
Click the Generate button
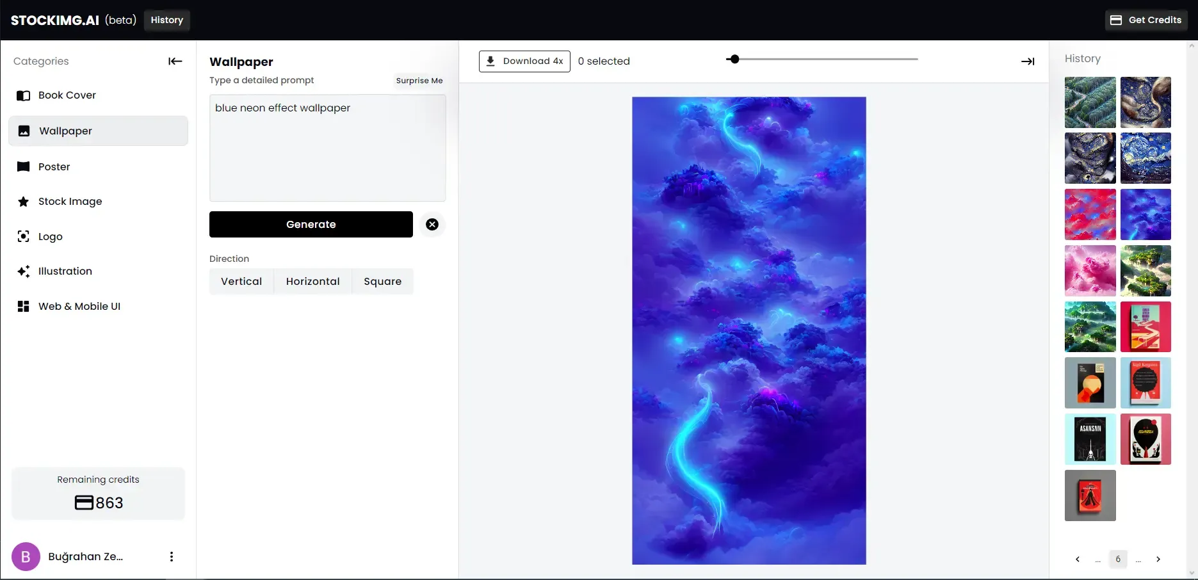coord(311,224)
